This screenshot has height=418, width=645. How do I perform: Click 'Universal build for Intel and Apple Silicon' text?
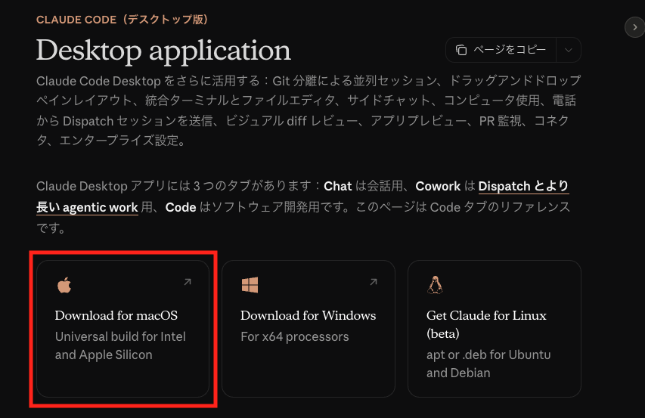pos(120,345)
